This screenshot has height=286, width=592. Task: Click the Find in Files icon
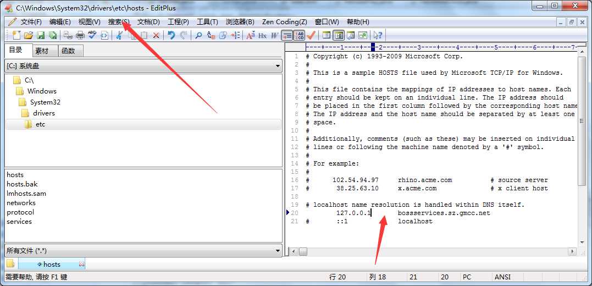[223, 36]
